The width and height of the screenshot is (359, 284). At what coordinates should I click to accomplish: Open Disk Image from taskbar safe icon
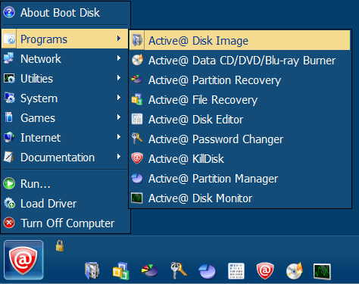click(92, 270)
